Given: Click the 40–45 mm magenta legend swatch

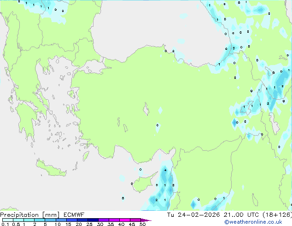Looking at the screenshot, I should 125,220.
